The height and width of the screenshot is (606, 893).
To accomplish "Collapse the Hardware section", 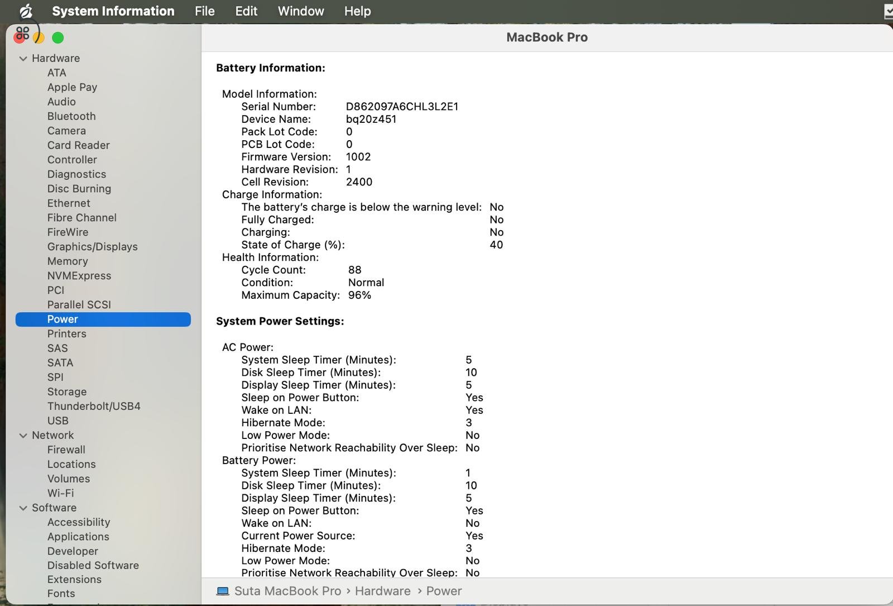I will (x=23, y=58).
